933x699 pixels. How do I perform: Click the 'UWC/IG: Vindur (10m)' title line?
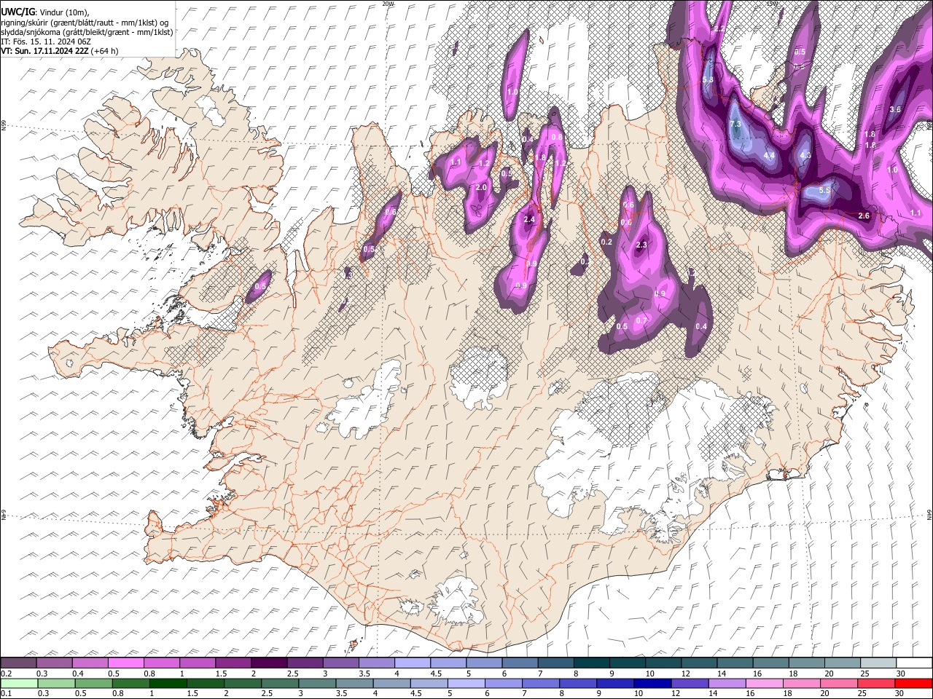point(45,12)
